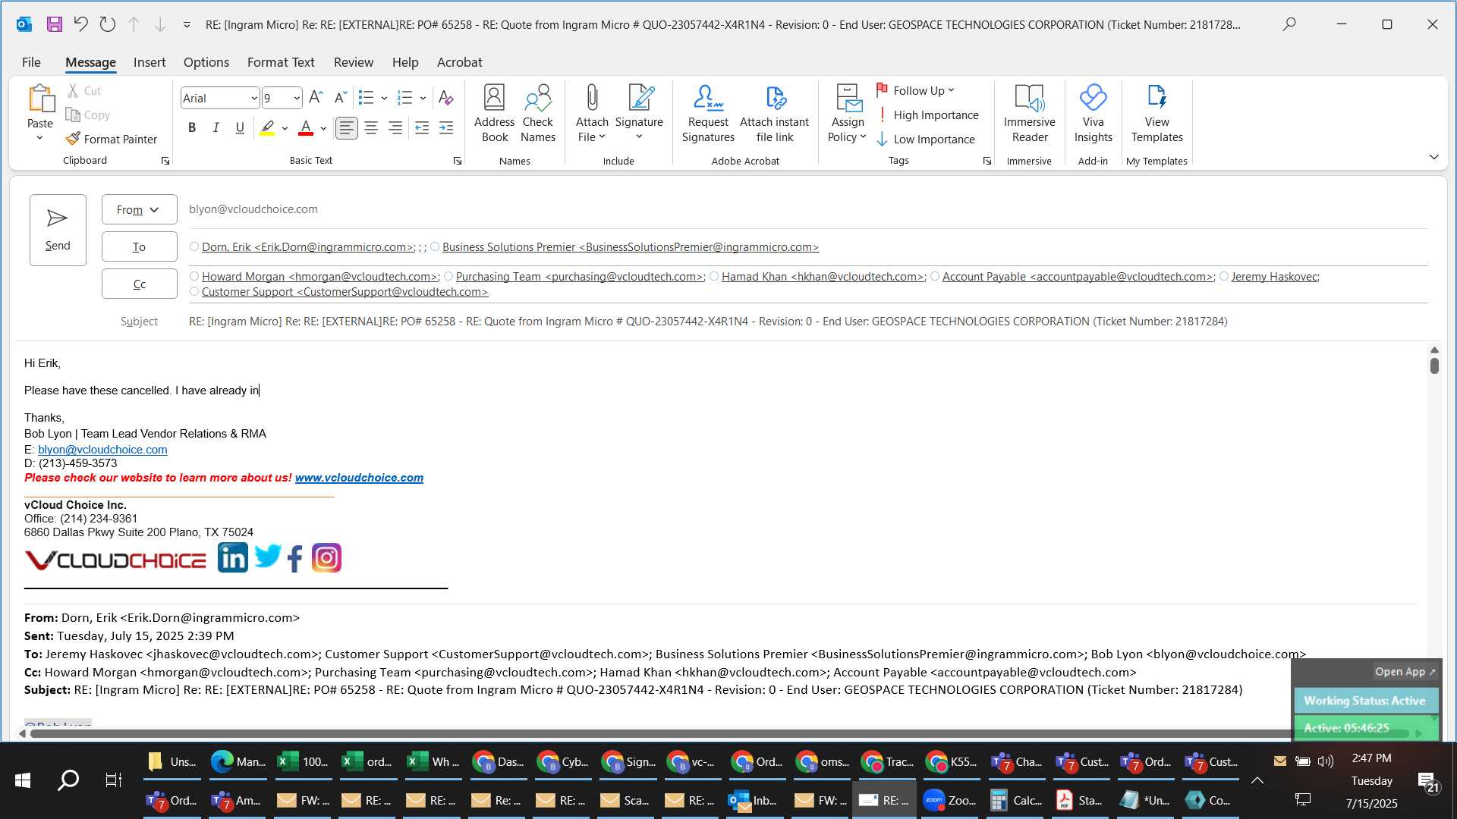Viewport: 1457px width, 819px height.
Task: Align text right
Action: (x=395, y=128)
